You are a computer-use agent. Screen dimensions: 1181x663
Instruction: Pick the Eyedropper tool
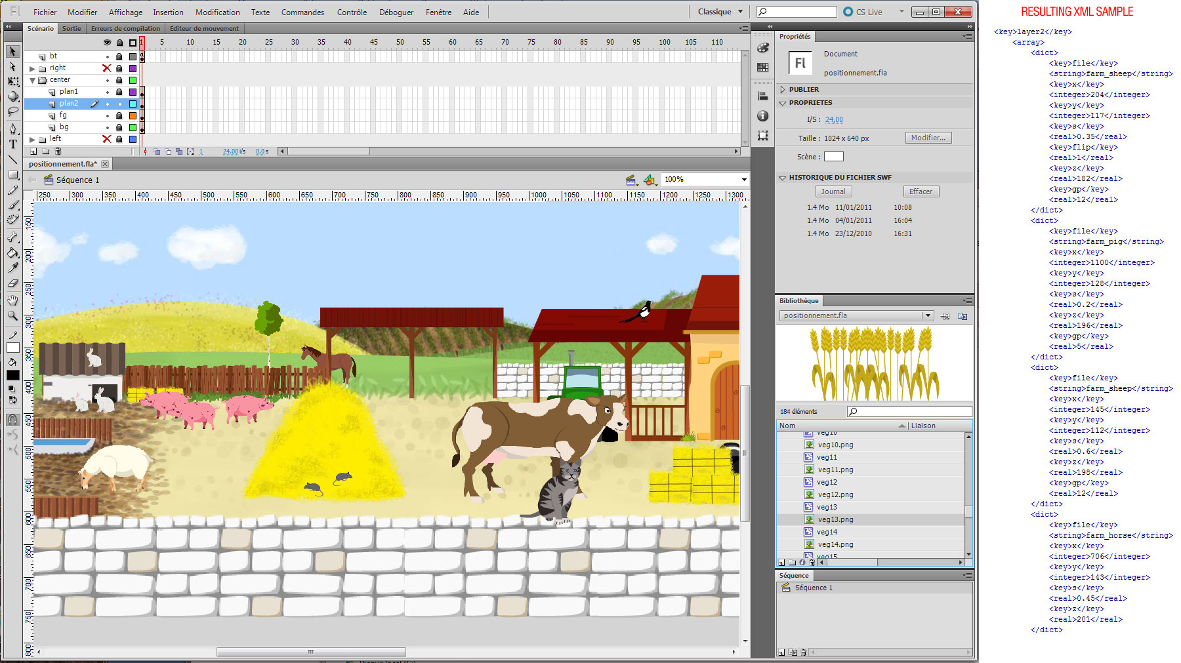click(x=12, y=268)
